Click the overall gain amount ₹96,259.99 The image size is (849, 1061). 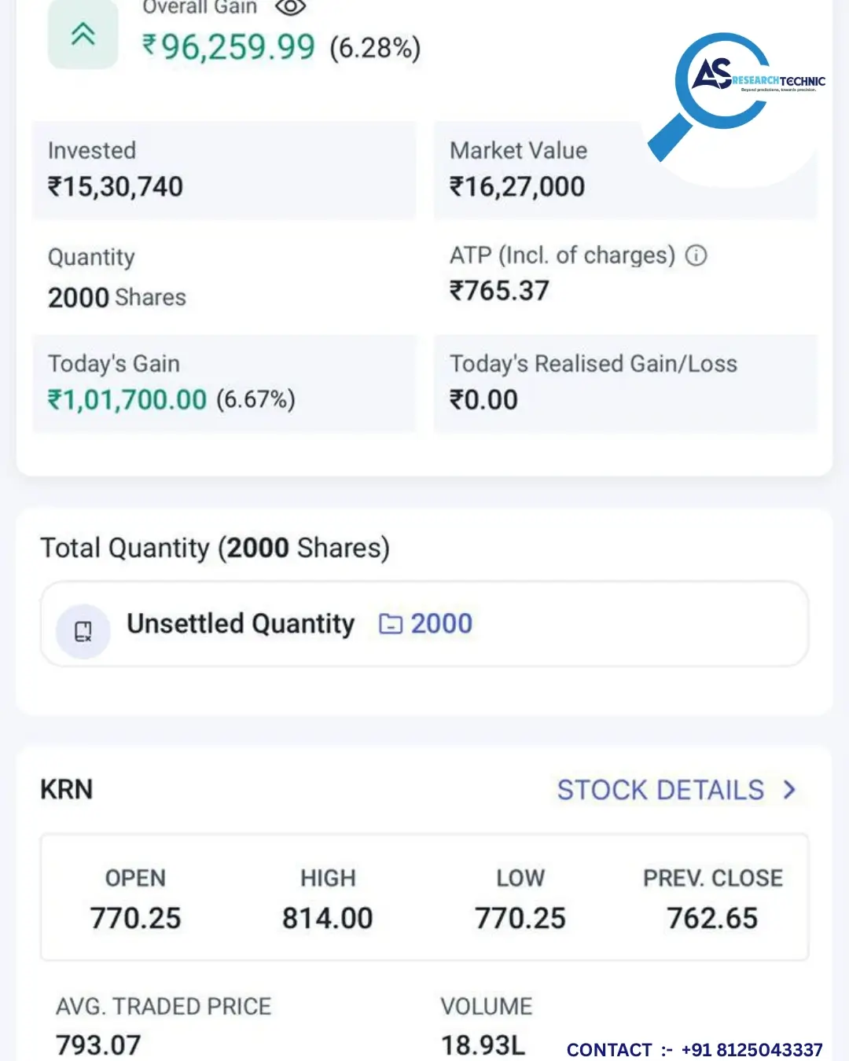[x=229, y=47]
